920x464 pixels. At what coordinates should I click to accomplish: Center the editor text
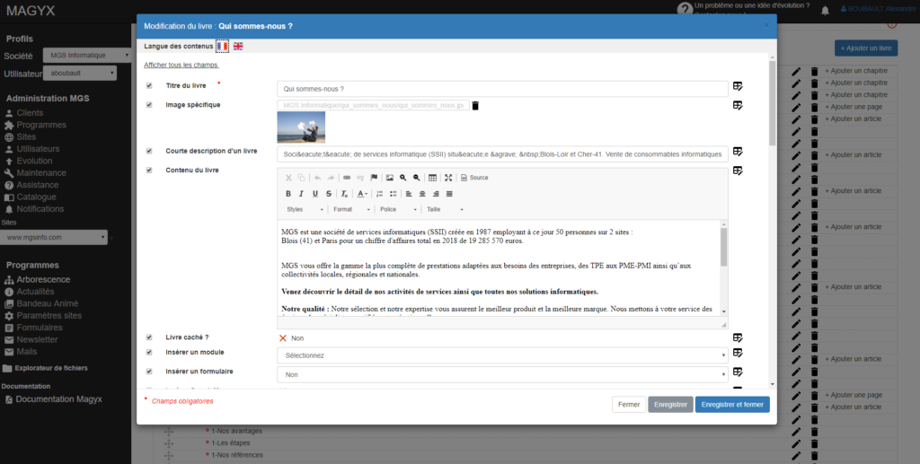point(422,194)
